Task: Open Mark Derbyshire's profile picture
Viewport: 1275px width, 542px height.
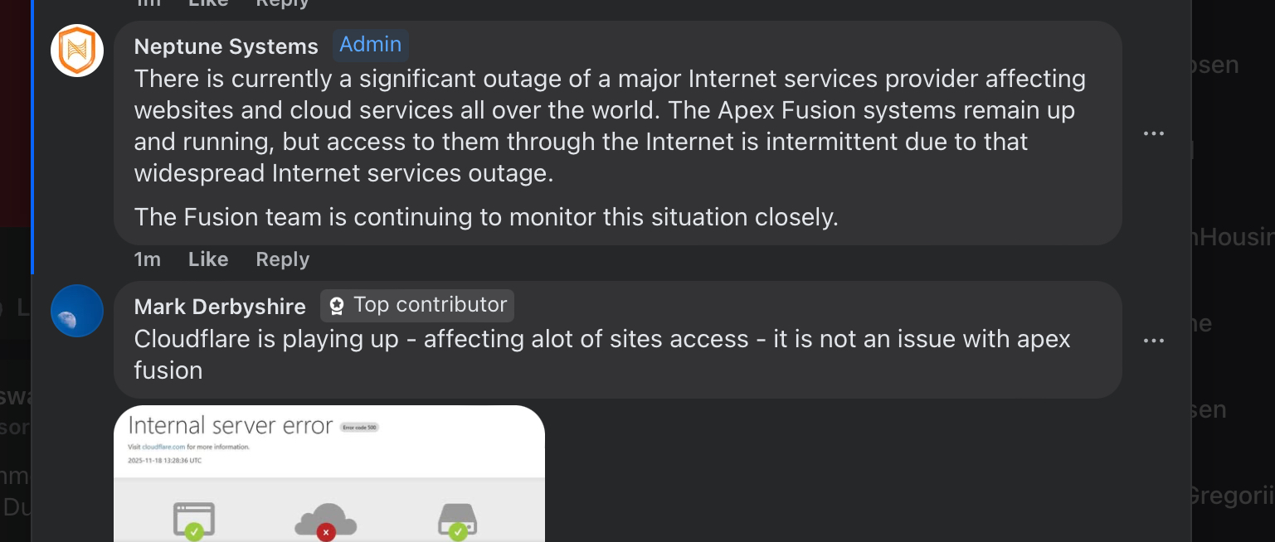Action: point(77,311)
